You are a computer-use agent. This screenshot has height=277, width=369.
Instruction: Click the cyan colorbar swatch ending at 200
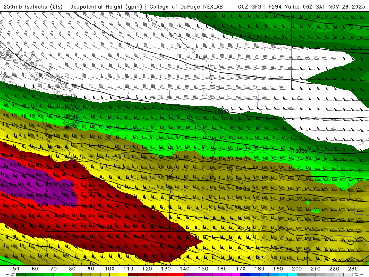pos(292,275)
